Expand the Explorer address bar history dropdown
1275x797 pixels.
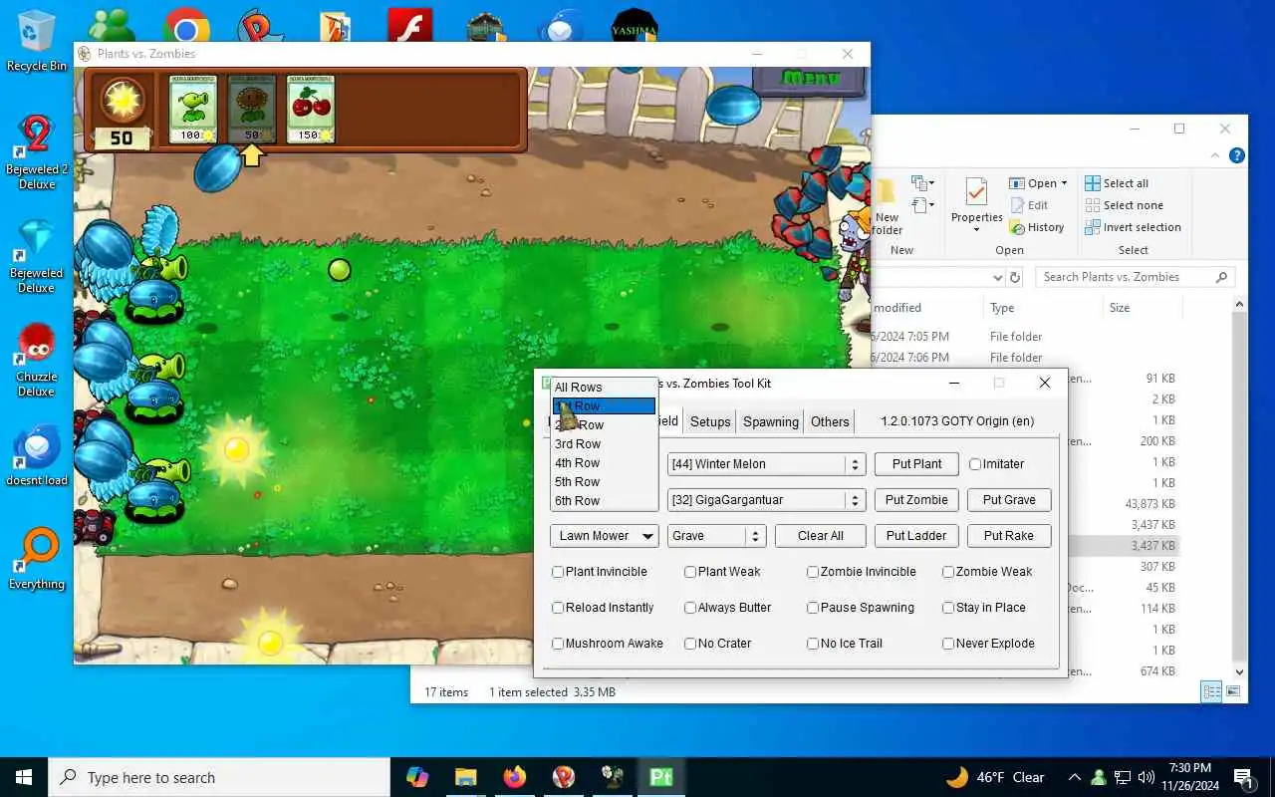click(x=997, y=277)
